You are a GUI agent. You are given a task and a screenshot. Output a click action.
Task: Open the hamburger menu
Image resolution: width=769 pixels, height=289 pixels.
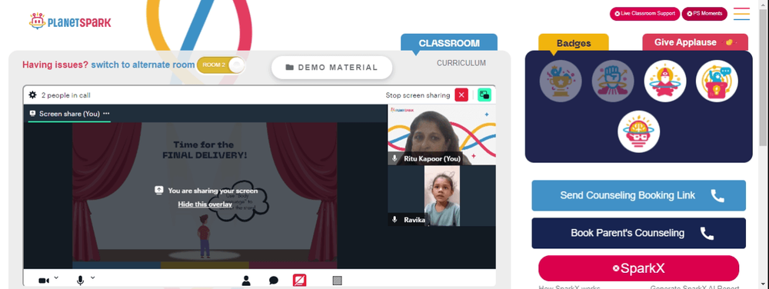(x=741, y=14)
